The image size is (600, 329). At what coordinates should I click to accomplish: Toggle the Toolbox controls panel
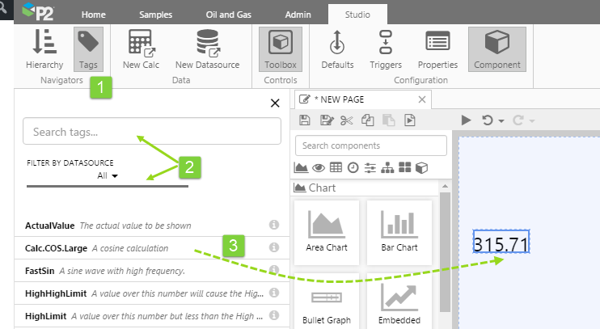281,49
